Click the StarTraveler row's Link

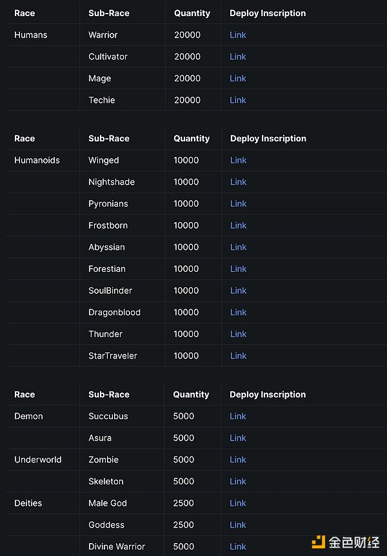point(239,356)
